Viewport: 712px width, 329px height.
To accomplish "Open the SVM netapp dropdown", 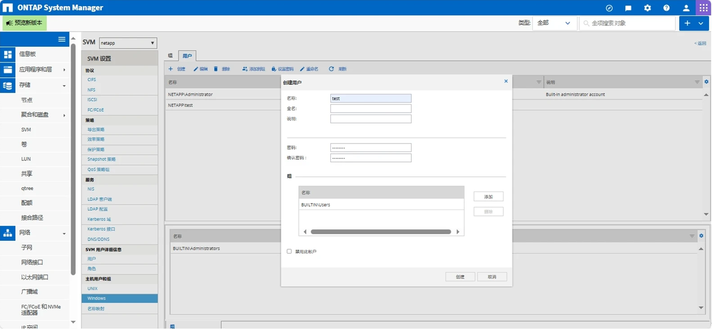I will [128, 43].
